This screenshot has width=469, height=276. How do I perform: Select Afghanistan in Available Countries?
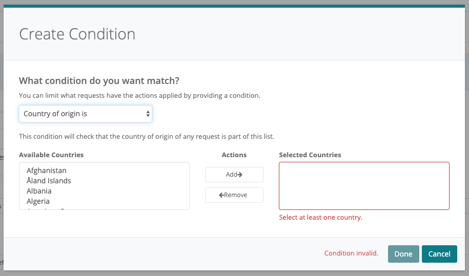click(x=47, y=171)
